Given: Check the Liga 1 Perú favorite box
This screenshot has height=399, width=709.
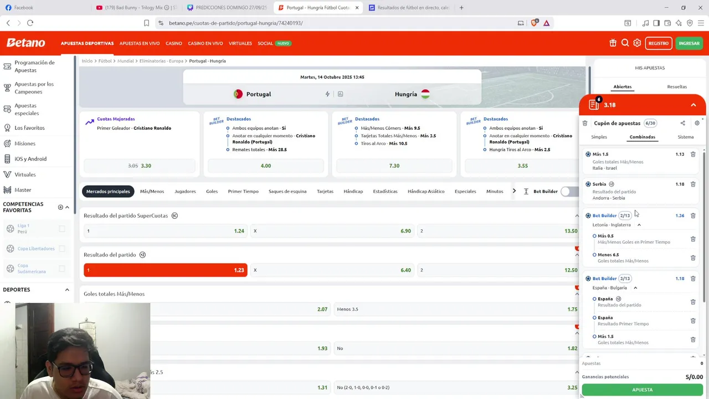Looking at the screenshot, I should [62, 228].
